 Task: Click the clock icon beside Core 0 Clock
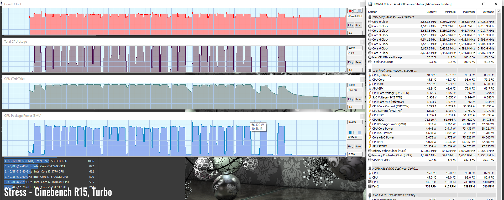click(370, 22)
